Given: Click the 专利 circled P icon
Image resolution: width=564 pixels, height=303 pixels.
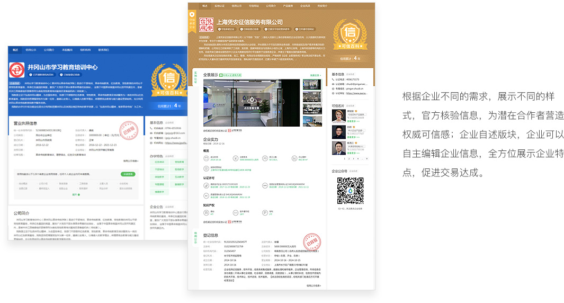Looking at the screenshot, I should click(265, 212).
